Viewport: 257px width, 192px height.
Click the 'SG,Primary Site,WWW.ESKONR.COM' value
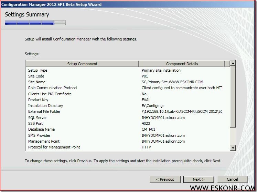coord(172,82)
